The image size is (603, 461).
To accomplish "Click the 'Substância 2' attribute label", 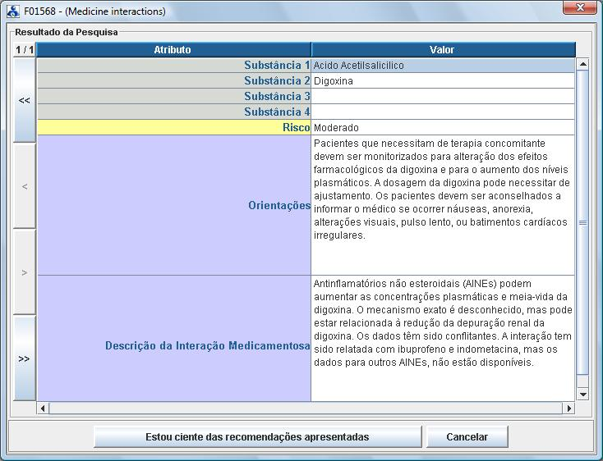I will coord(277,81).
